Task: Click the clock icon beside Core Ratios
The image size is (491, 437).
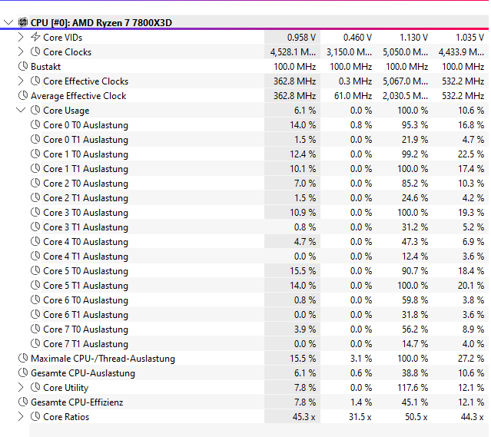Action: coord(35,416)
